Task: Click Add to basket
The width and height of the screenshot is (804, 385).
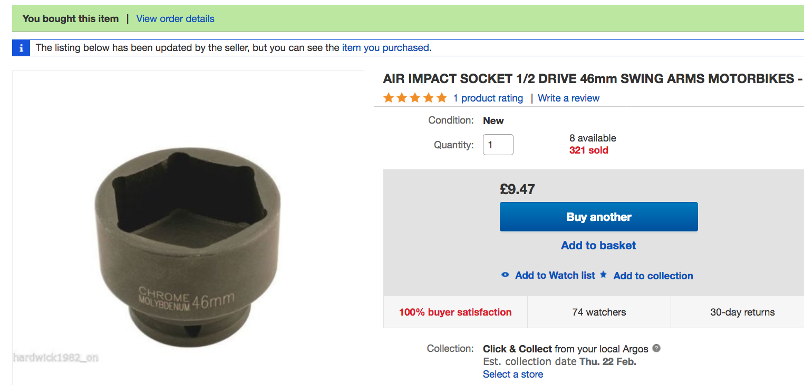Action: point(598,246)
